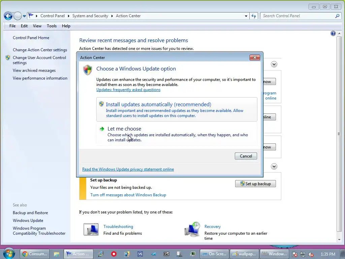Click the UAC shield icon in sidebar
Viewport: 345px width, 259px height.
point(8,58)
